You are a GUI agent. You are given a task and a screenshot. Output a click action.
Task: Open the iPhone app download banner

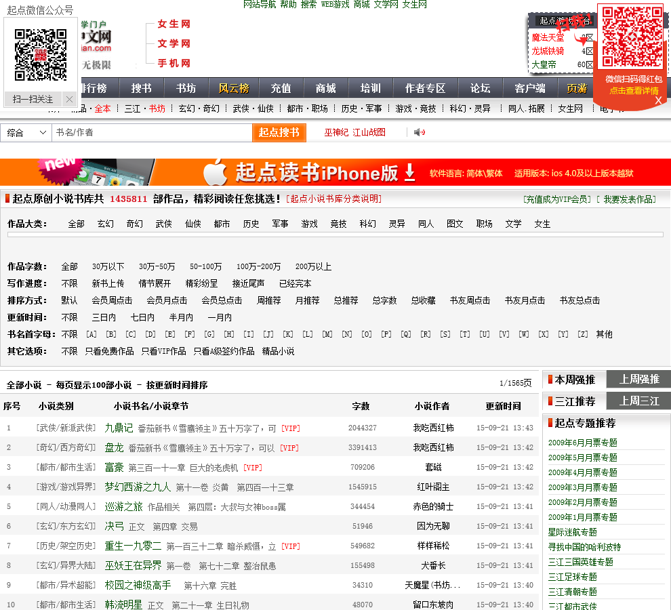(x=335, y=172)
